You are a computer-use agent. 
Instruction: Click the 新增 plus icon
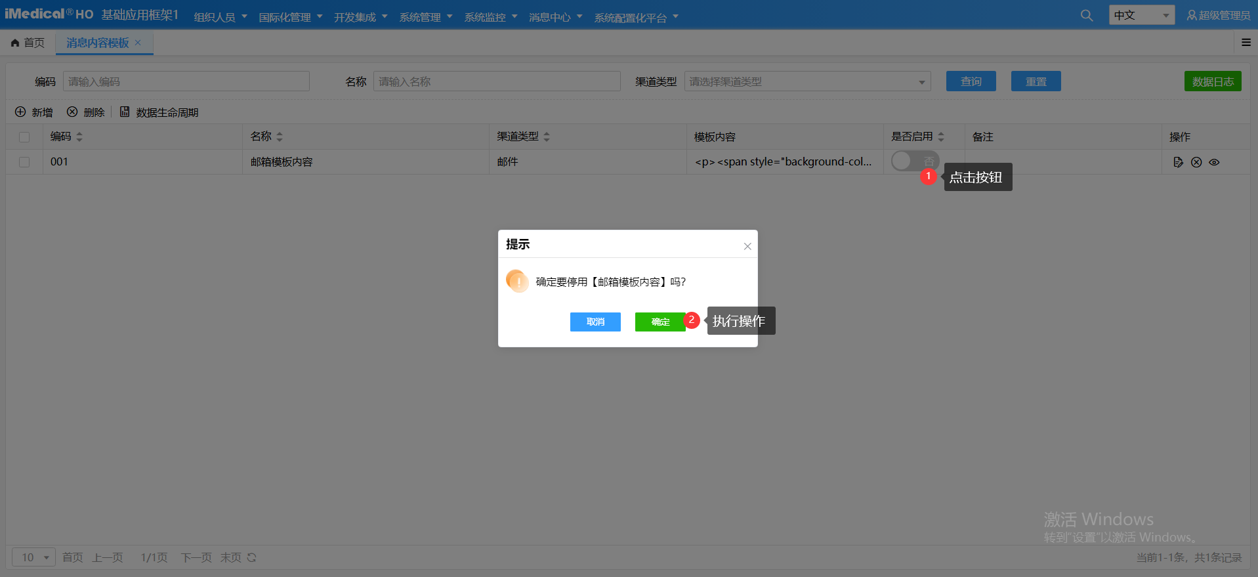pos(20,112)
